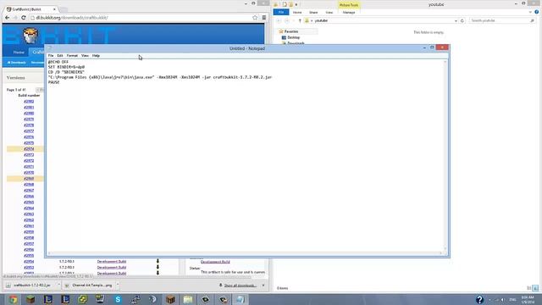Click Chrome's back arrow button
The image size is (542, 305).
pyautogui.click(x=8, y=18)
